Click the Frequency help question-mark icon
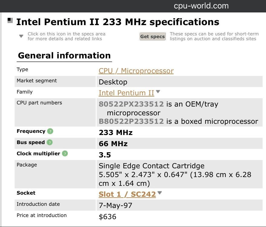 [x=50, y=131]
